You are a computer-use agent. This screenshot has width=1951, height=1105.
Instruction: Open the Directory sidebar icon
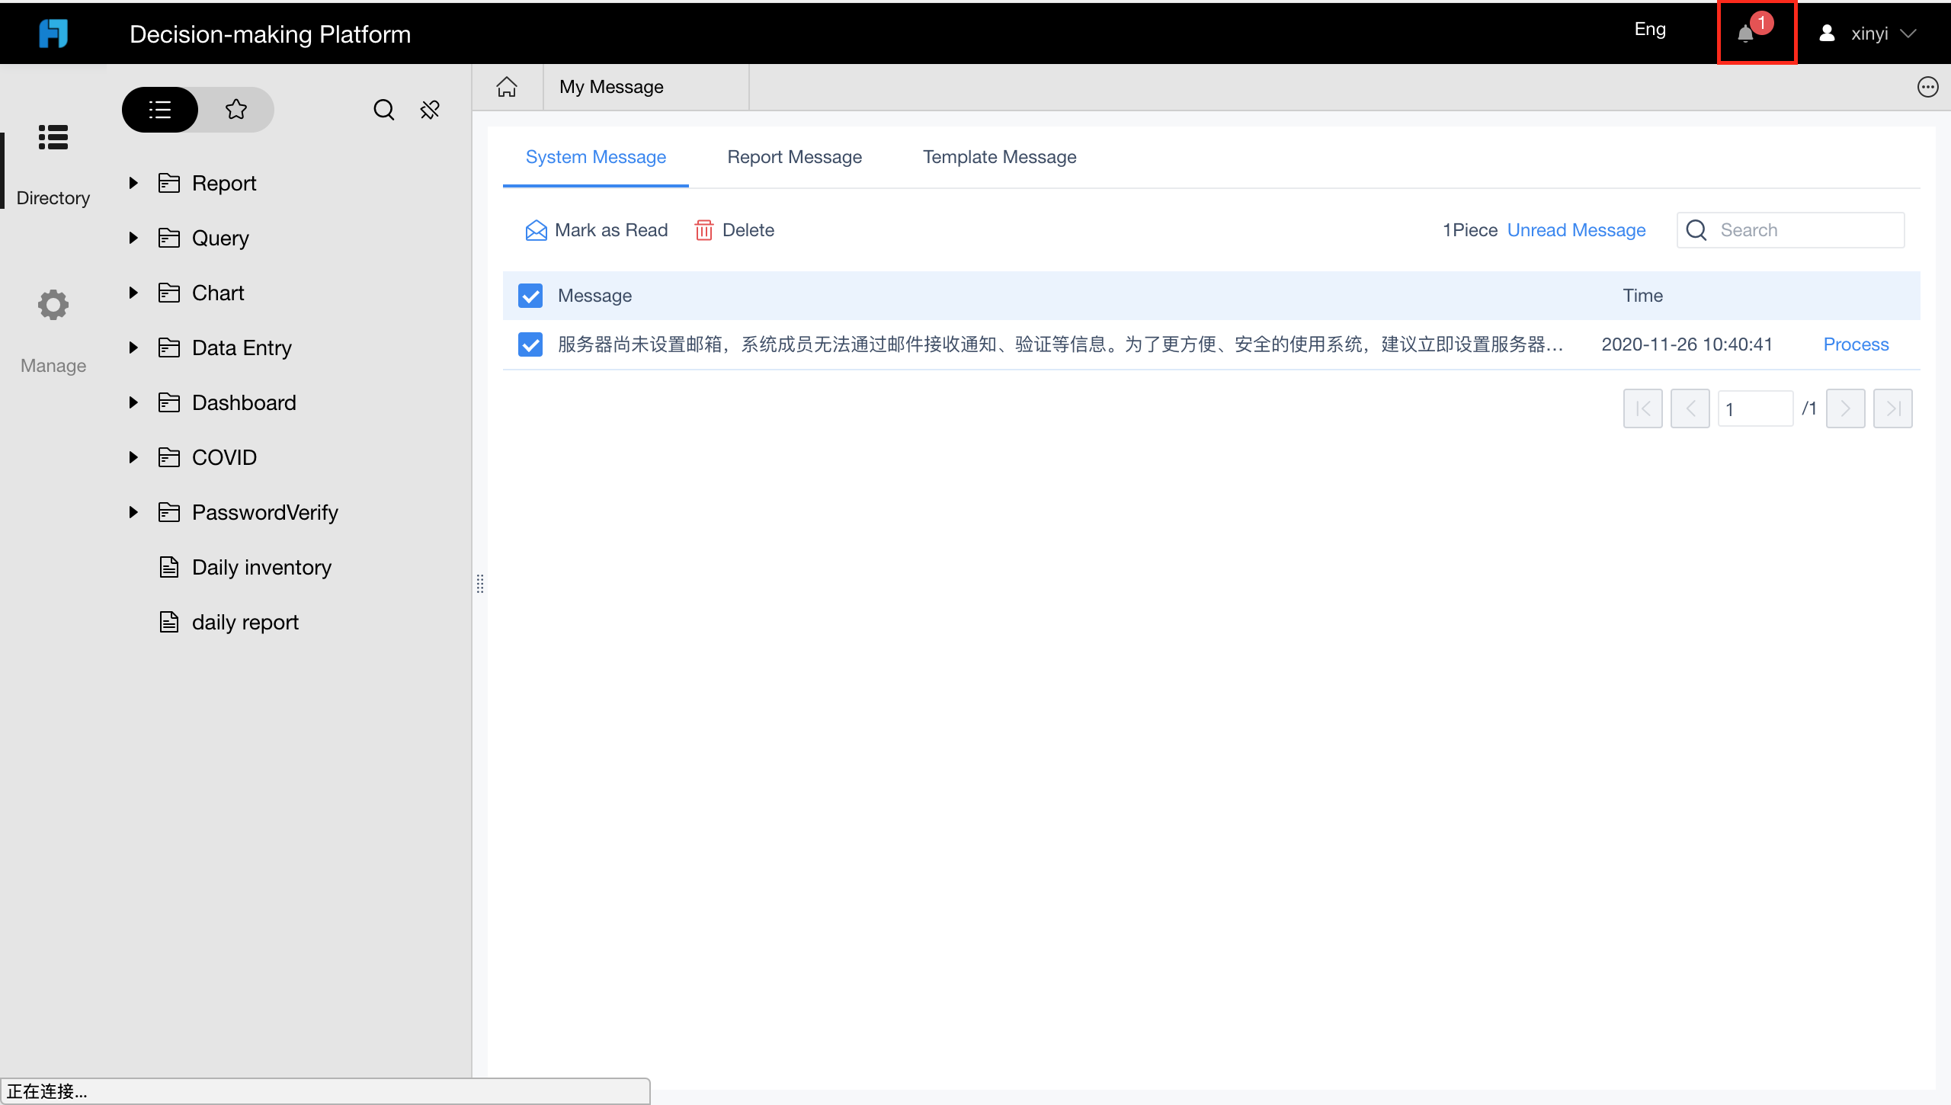pos(53,138)
